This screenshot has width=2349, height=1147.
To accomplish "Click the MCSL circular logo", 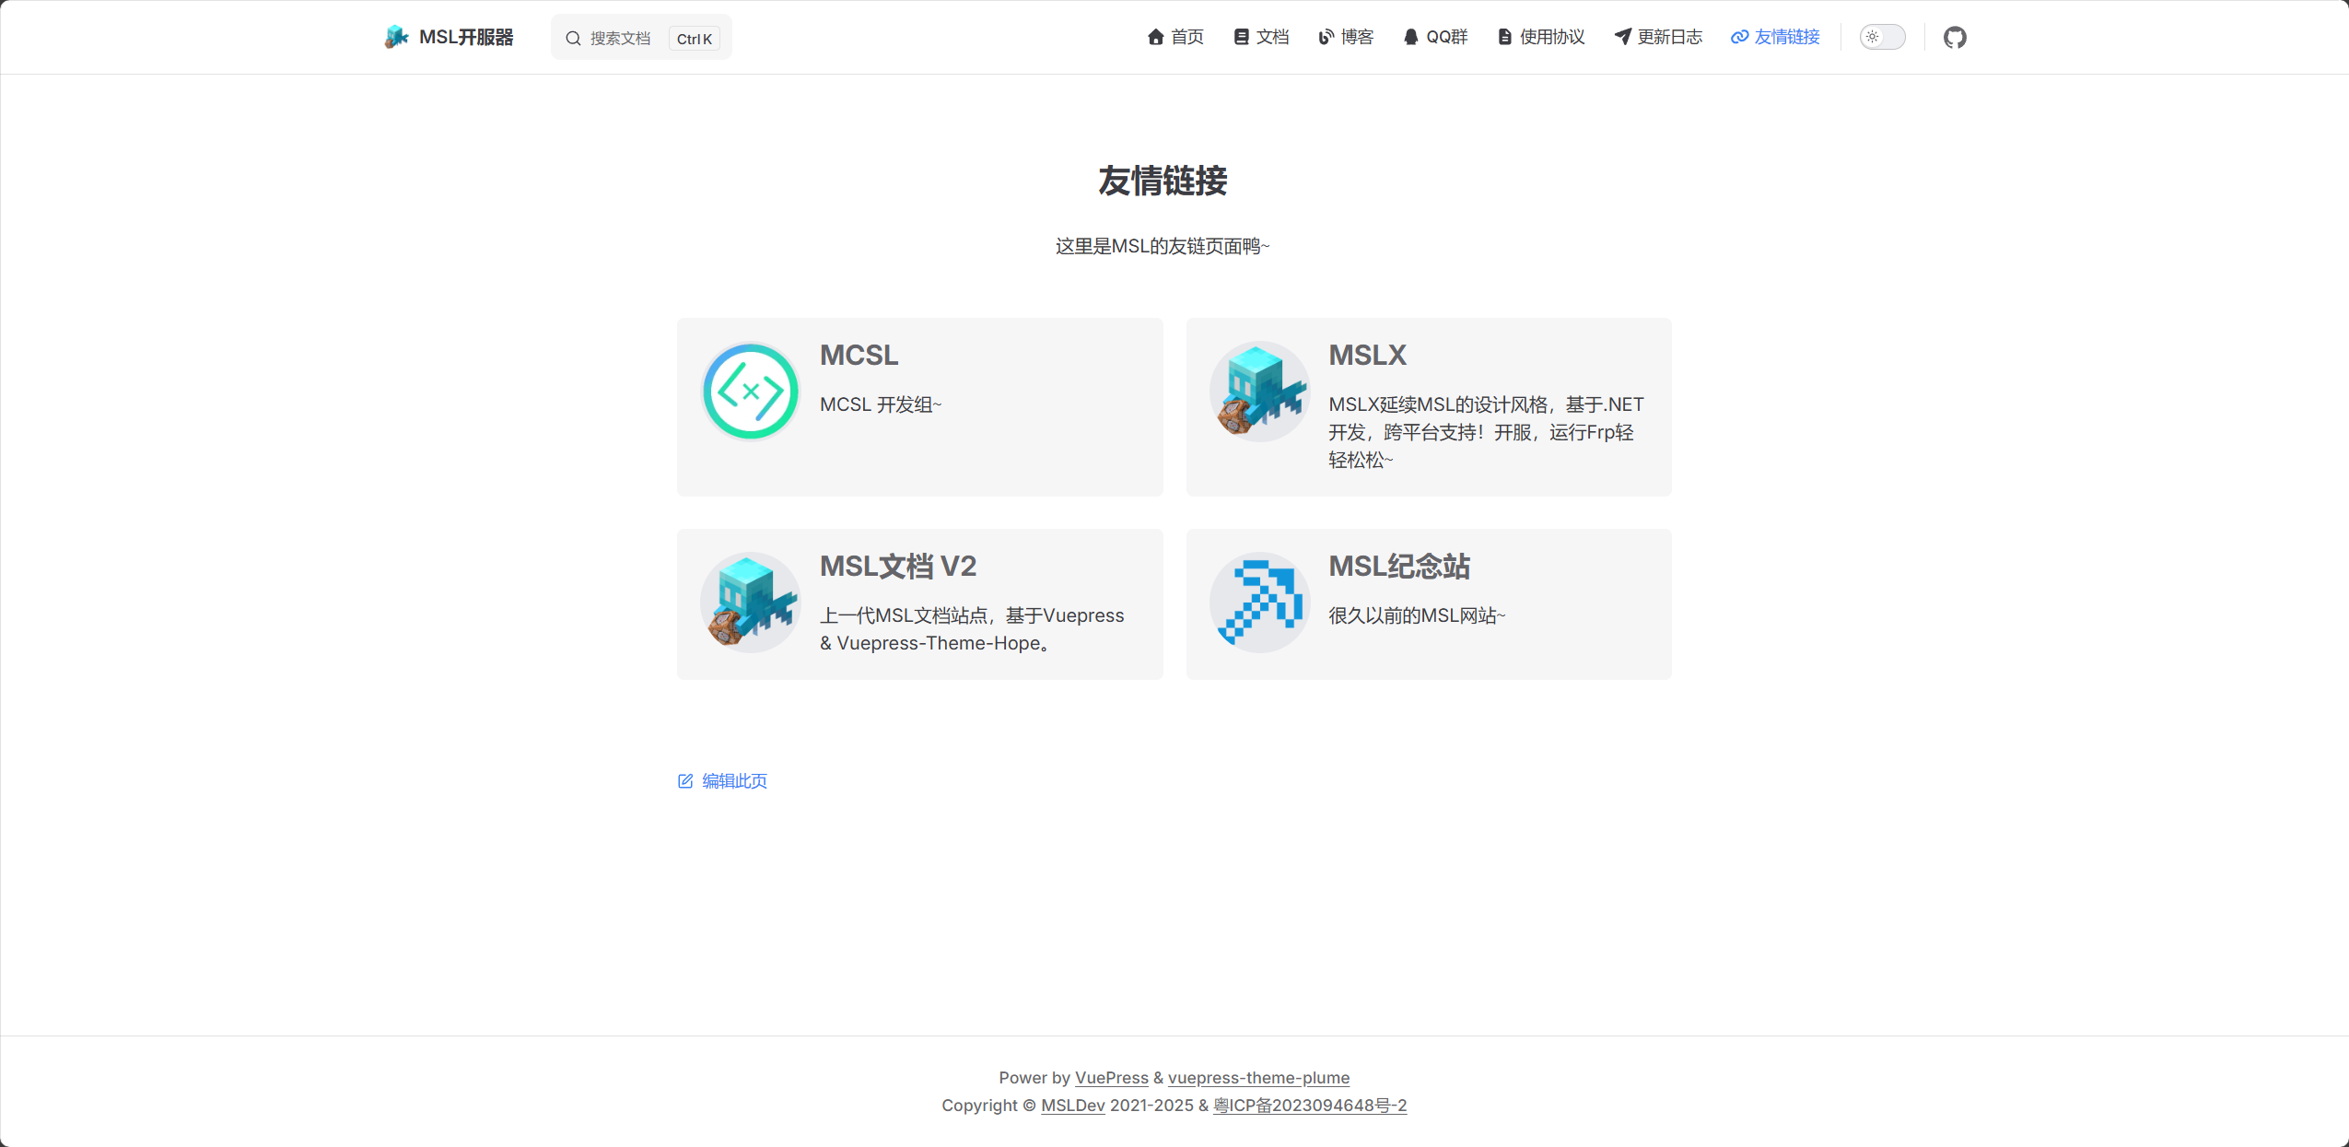I will pyautogui.click(x=750, y=392).
